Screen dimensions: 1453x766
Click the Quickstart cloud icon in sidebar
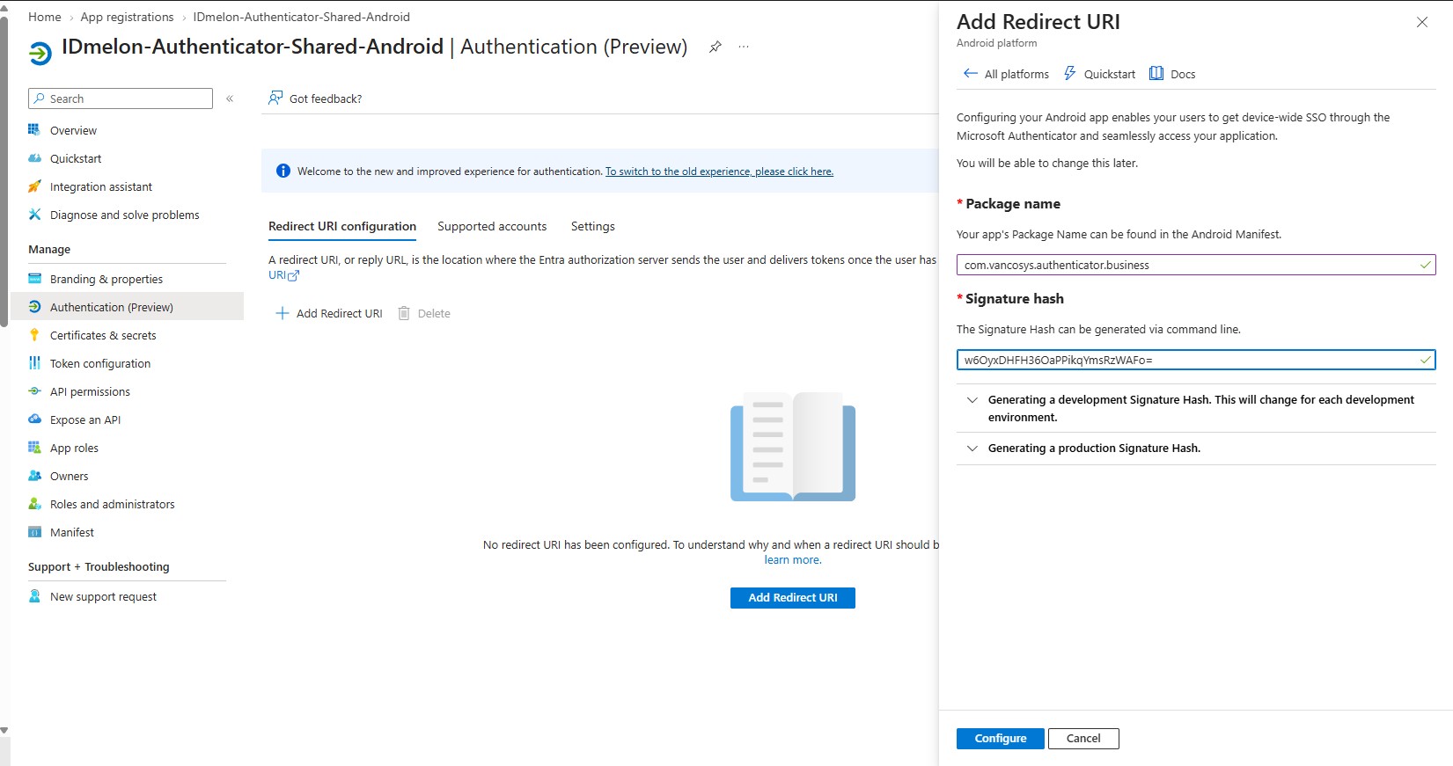34,158
